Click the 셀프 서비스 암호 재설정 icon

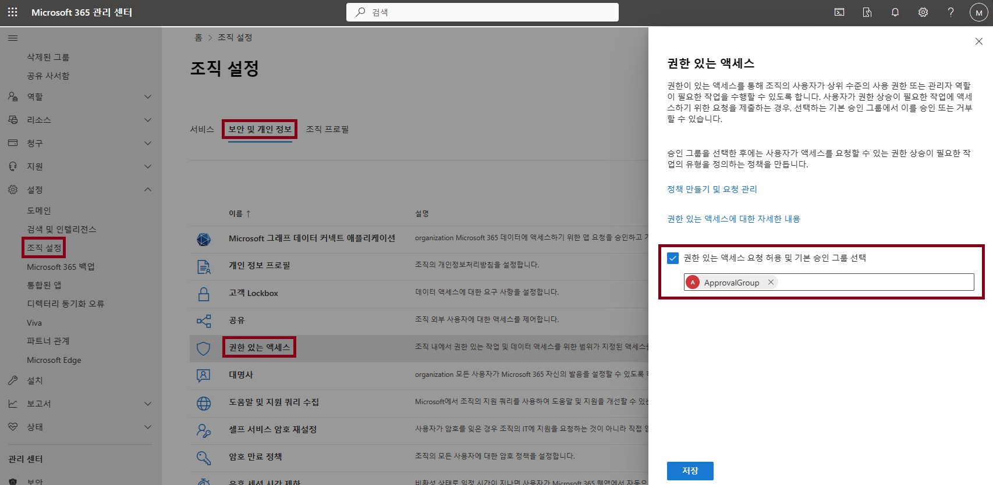[203, 430]
